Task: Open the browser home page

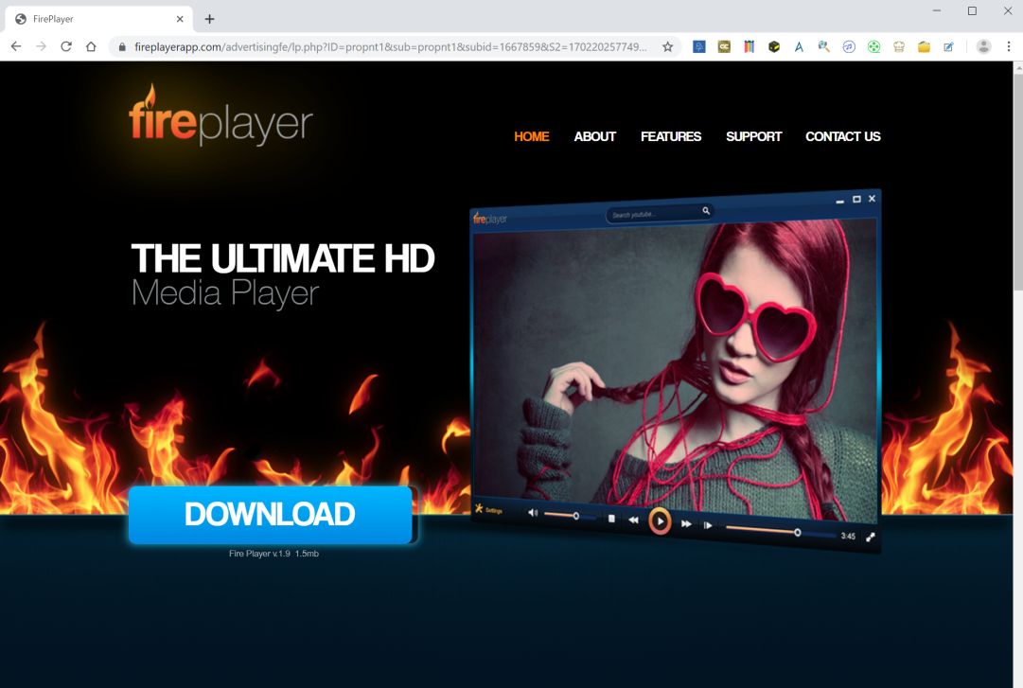Action: tap(91, 46)
